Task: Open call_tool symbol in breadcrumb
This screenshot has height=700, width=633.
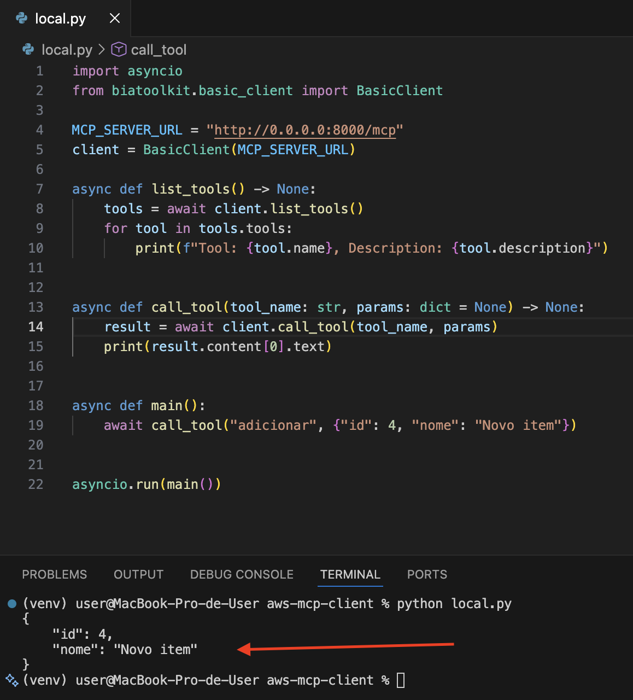Action: coord(159,50)
